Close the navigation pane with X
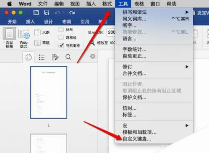This screenshot has height=153, width=209. (93, 56)
